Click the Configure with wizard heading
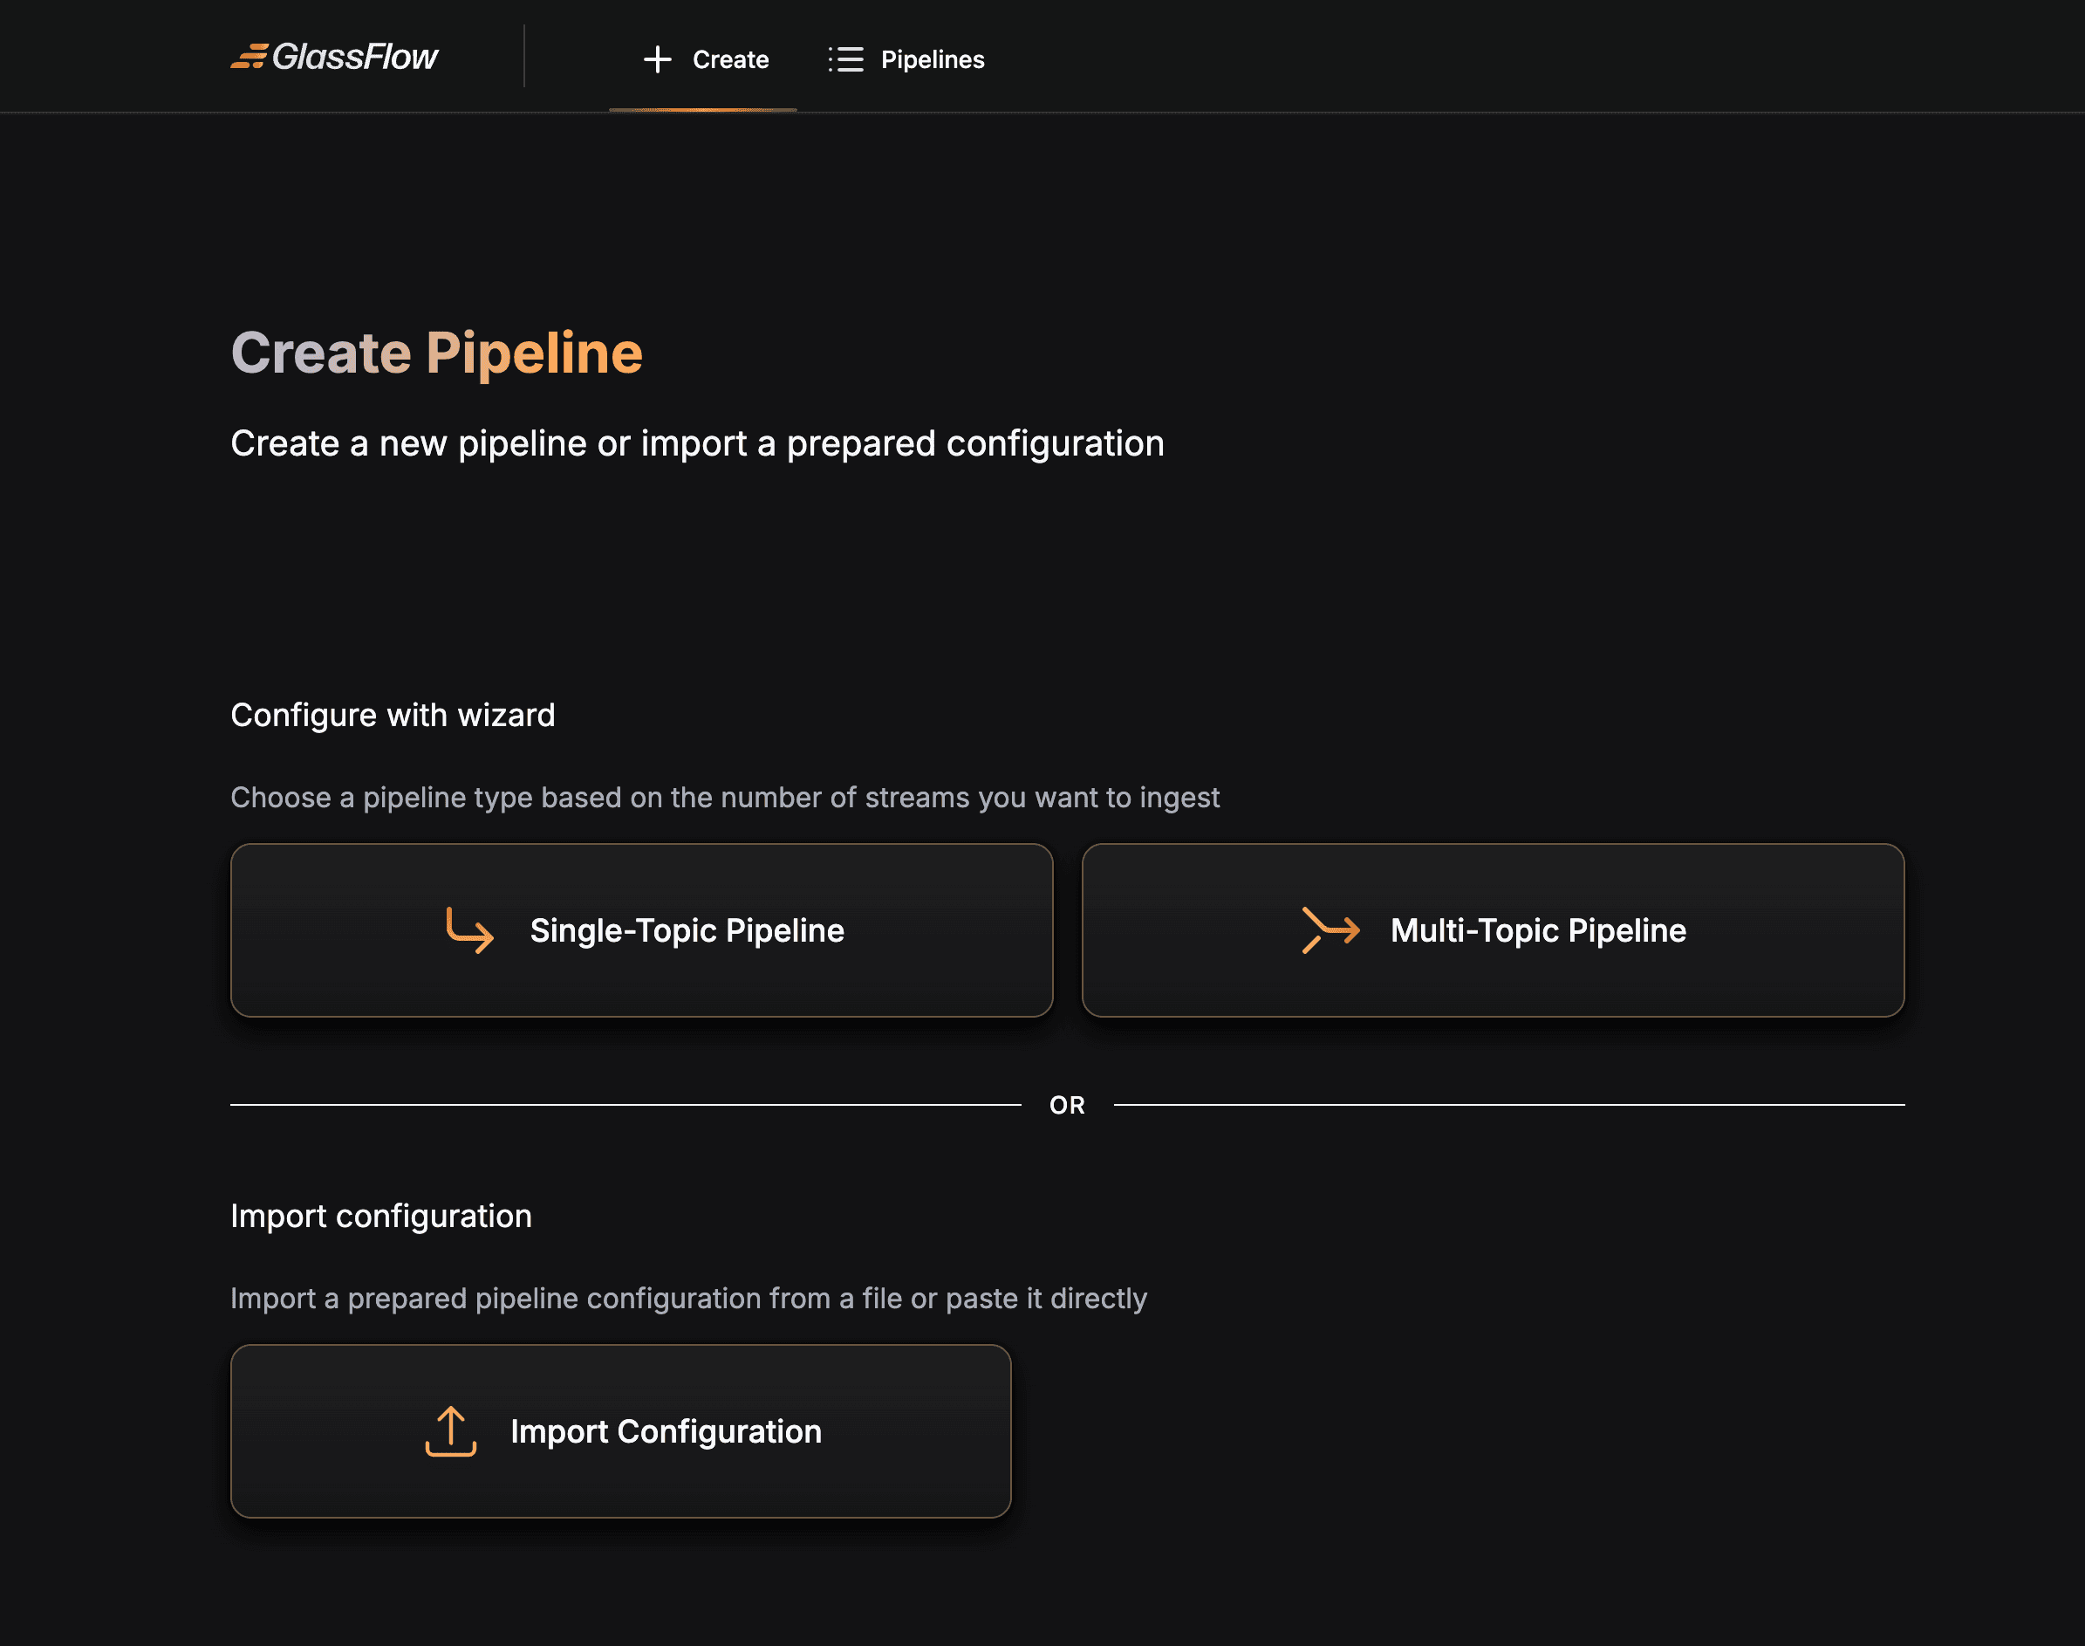2085x1646 pixels. click(392, 714)
